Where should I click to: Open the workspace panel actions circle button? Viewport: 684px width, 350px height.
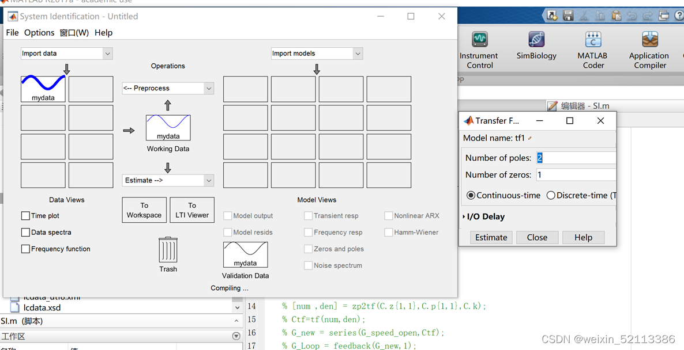click(236, 336)
